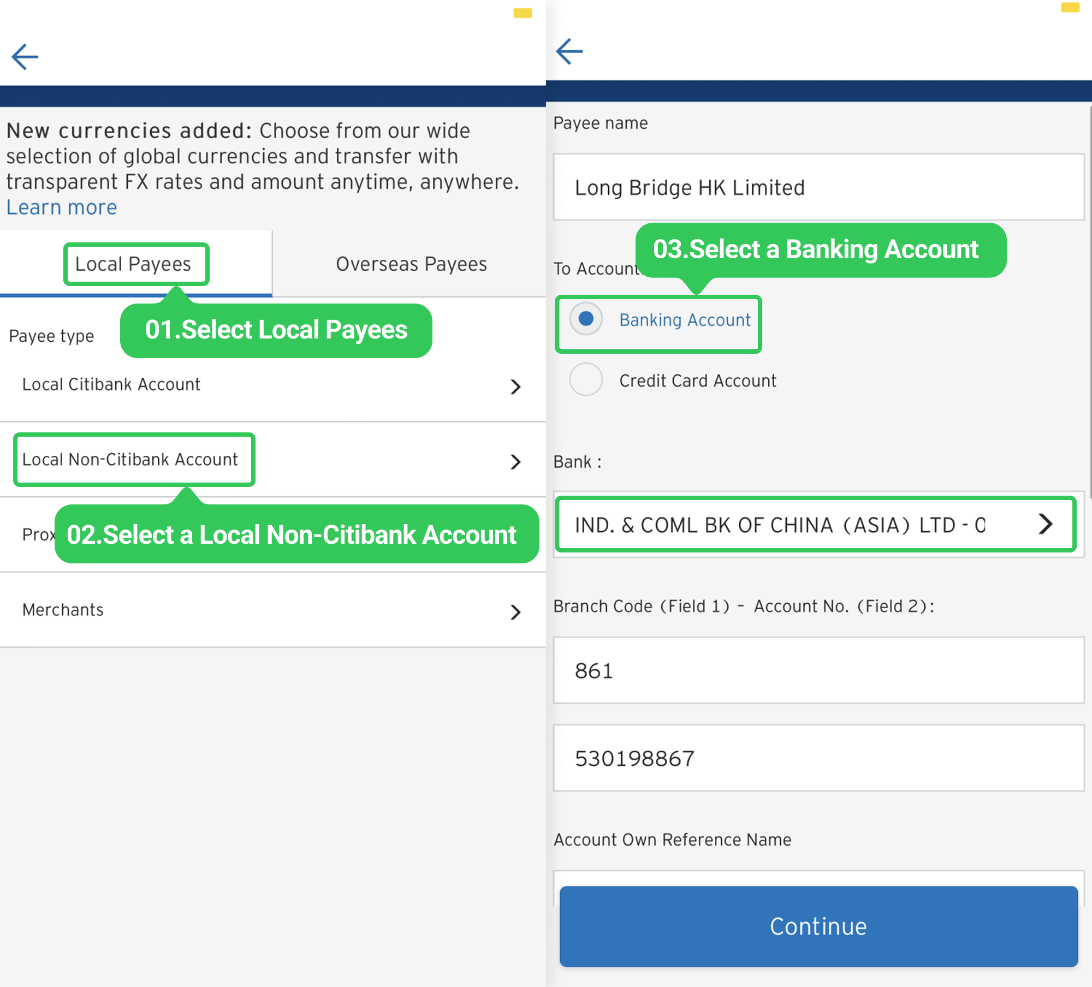Expand bank list via dropdown chevron

(x=1045, y=524)
